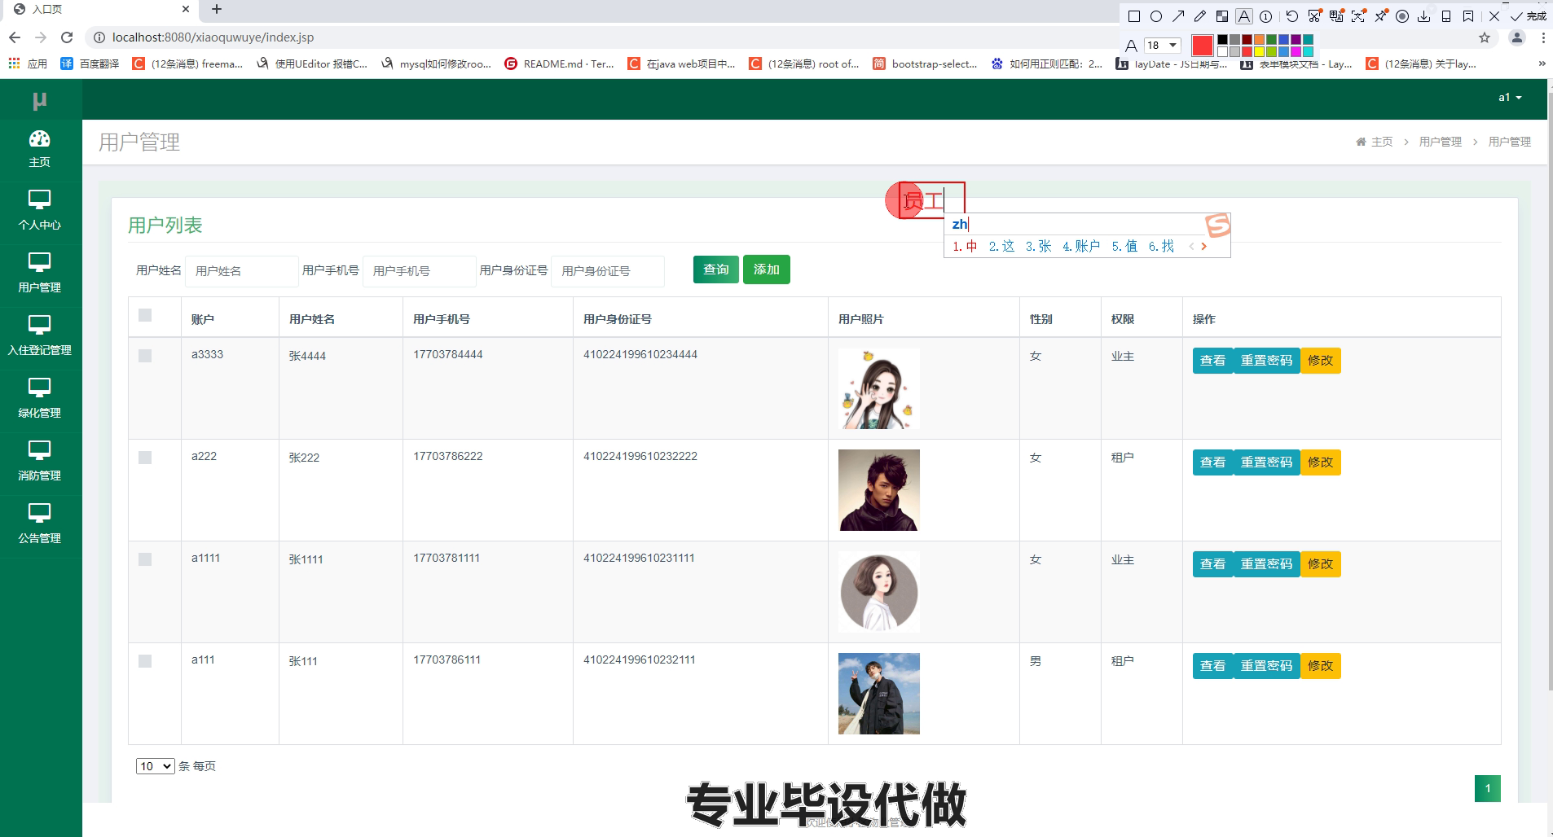Open 个人中心 in the sidebar
Image resolution: width=1553 pixels, height=837 pixels.
click(40, 212)
